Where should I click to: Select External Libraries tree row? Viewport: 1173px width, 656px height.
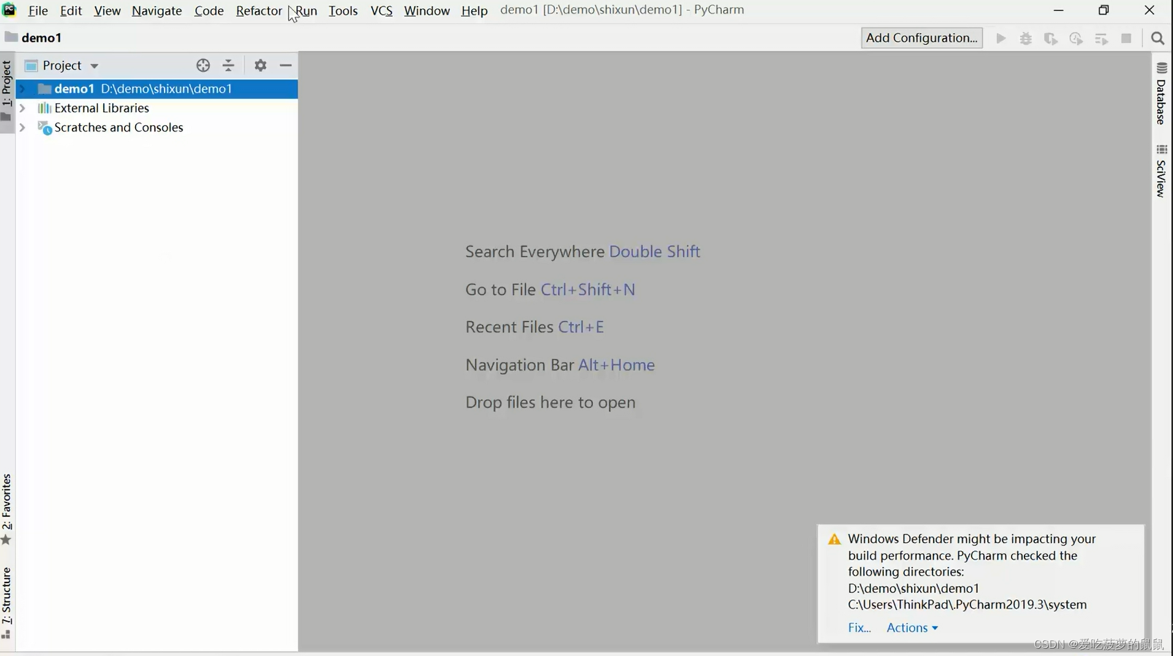(157, 108)
